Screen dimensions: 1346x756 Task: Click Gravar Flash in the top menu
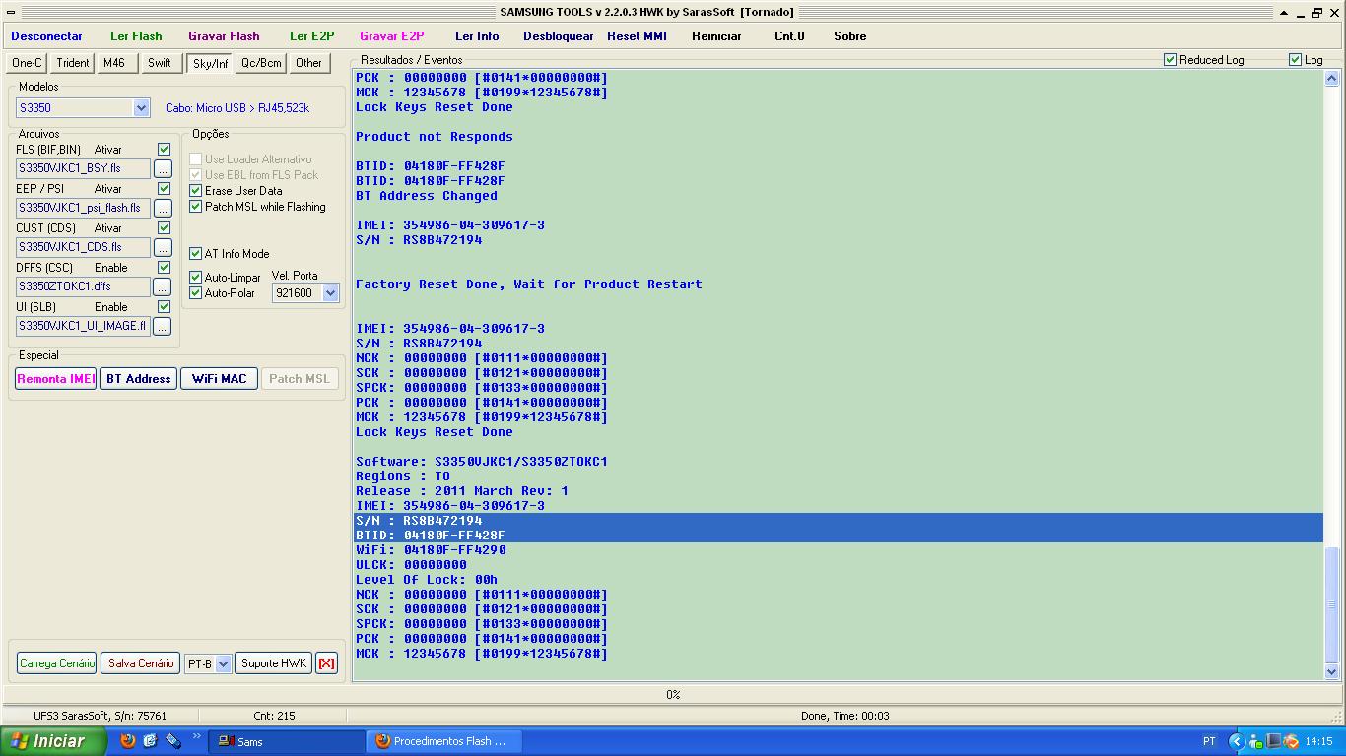pyautogui.click(x=224, y=36)
